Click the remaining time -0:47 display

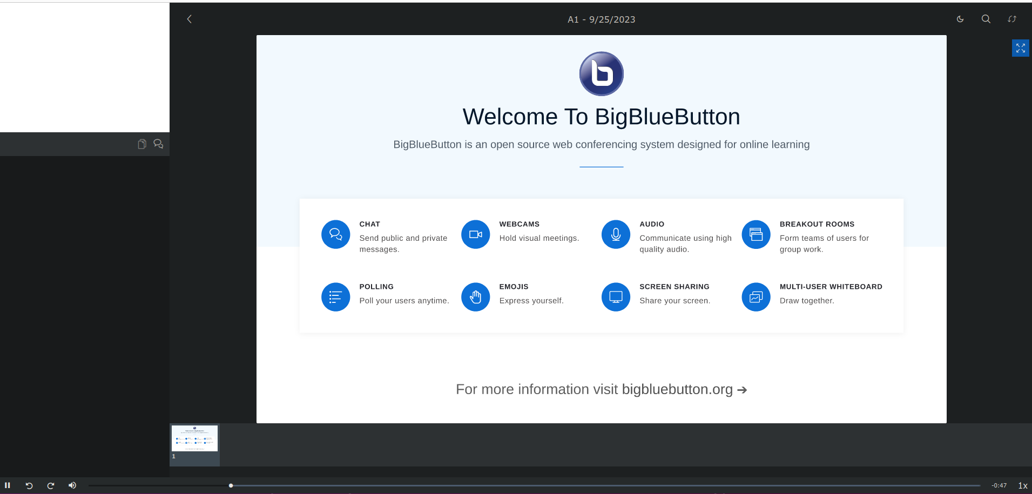click(x=999, y=485)
